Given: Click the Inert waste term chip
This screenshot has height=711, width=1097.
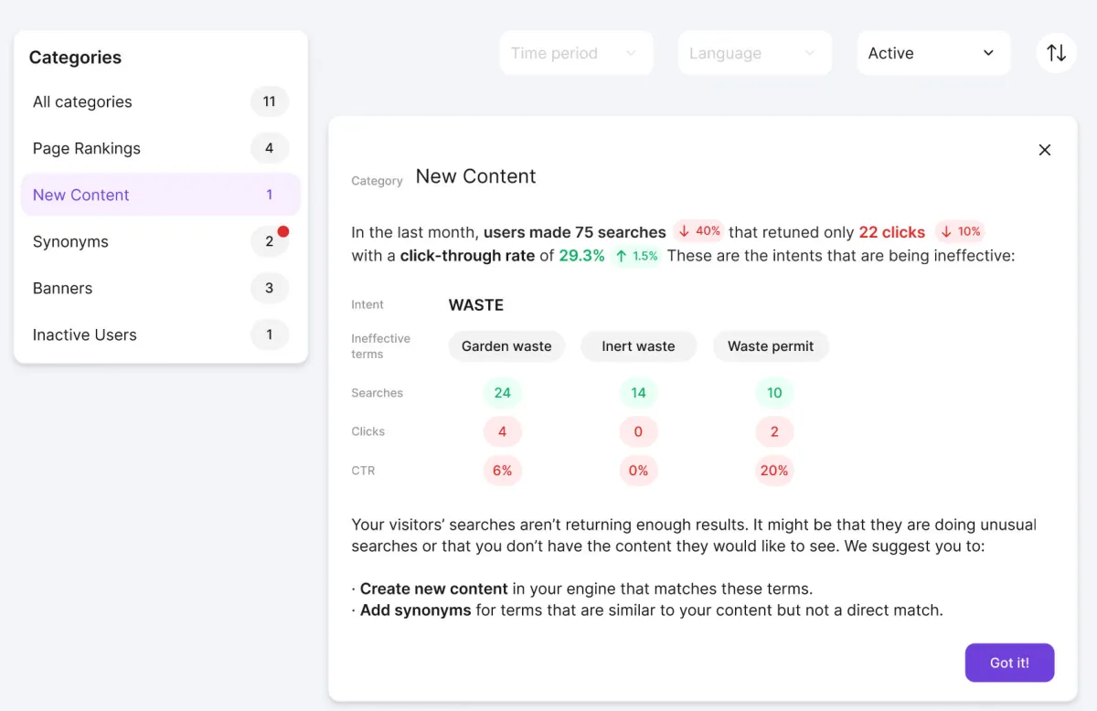Looking at the screenshot, I should (x=638, y=346).
